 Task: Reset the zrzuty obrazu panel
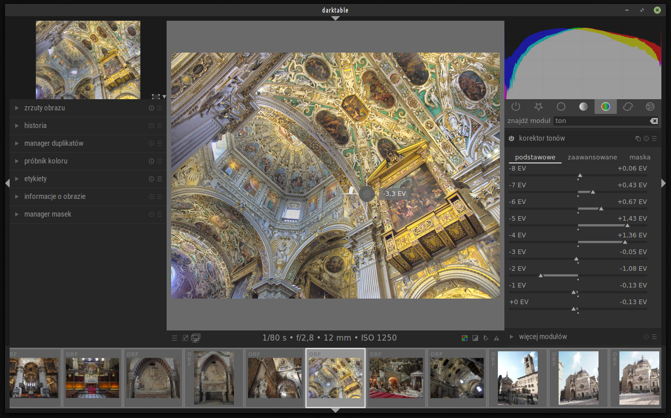(x=151, y=108)
